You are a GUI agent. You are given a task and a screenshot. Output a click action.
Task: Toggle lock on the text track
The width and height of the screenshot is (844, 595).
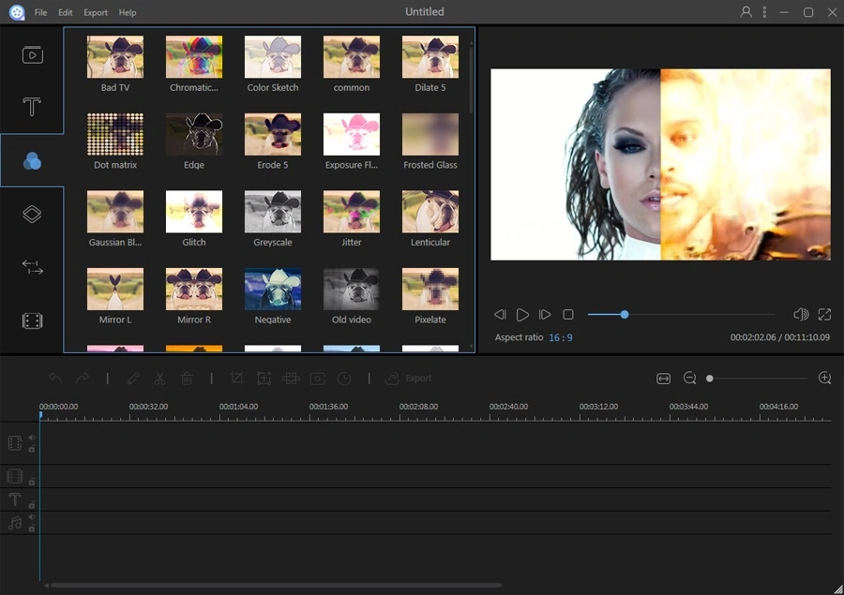31,505
